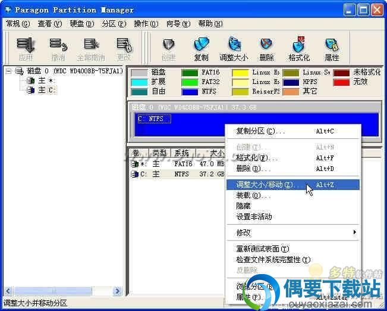Open the 查看(V) menu
This screenshot has height=311, width=387.
[x=50, y=24]
